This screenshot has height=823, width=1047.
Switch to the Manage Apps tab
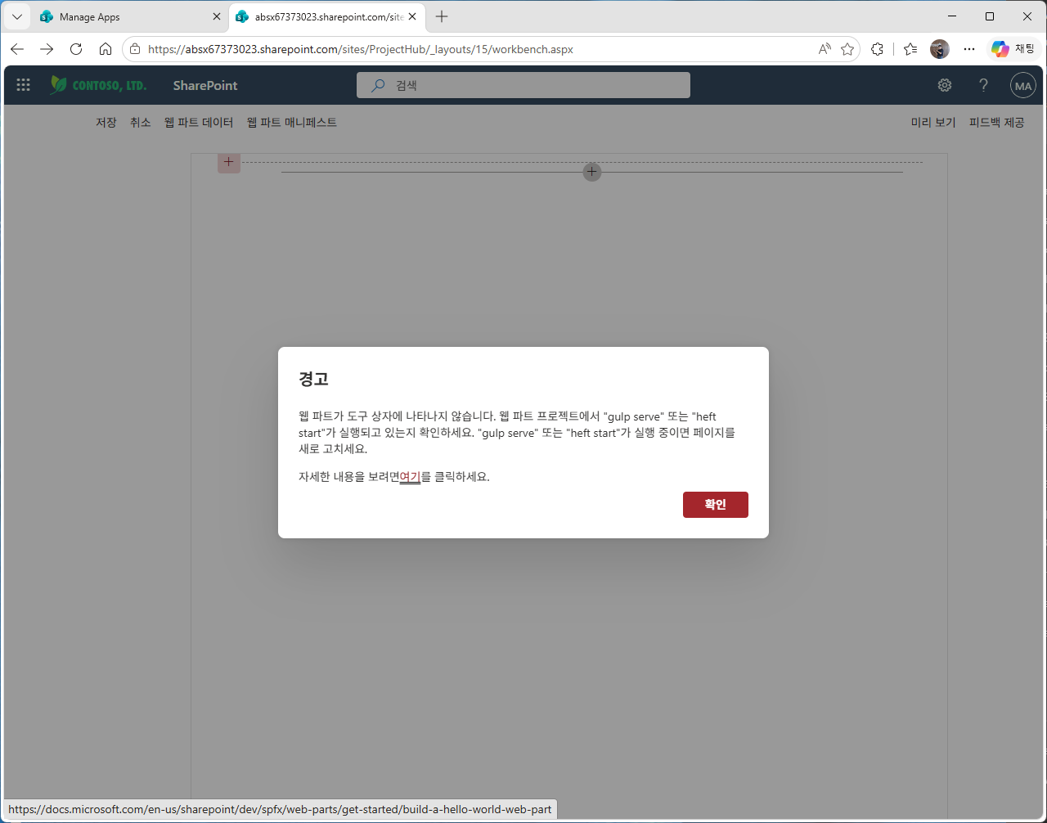(123, 16)
